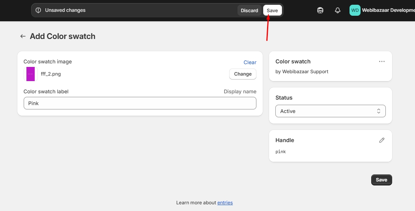Click the Change button for swatch image
Image resolution: width=415 pixels, height=211 pixels.
tap(243, 74)
